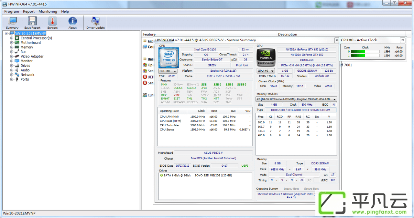Open the GPU #0 selector dropdown
Image resolution: width=414 pixels, height=218 pixels.
(266, 71)
